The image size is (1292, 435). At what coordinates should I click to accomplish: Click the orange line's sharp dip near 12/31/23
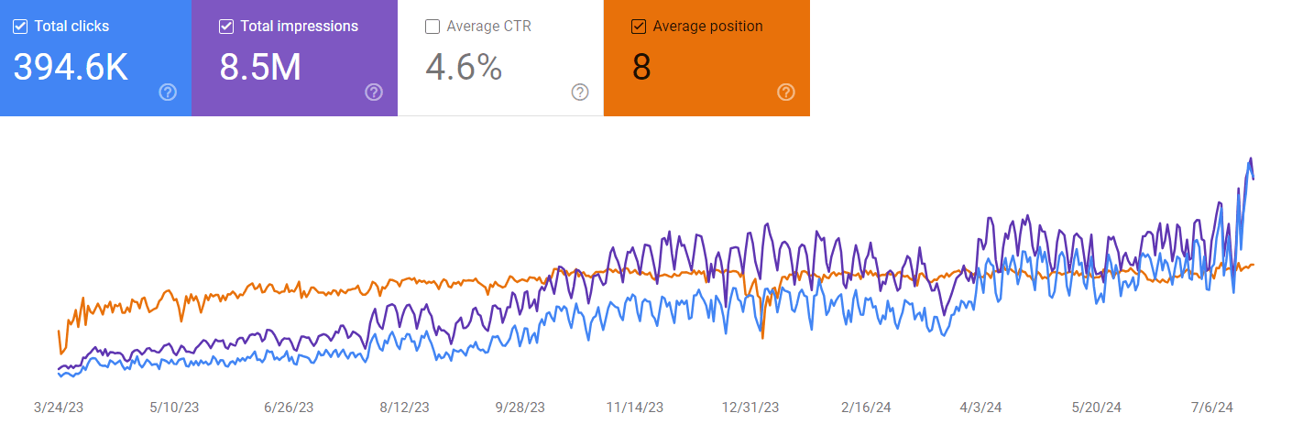pos(762,337)
